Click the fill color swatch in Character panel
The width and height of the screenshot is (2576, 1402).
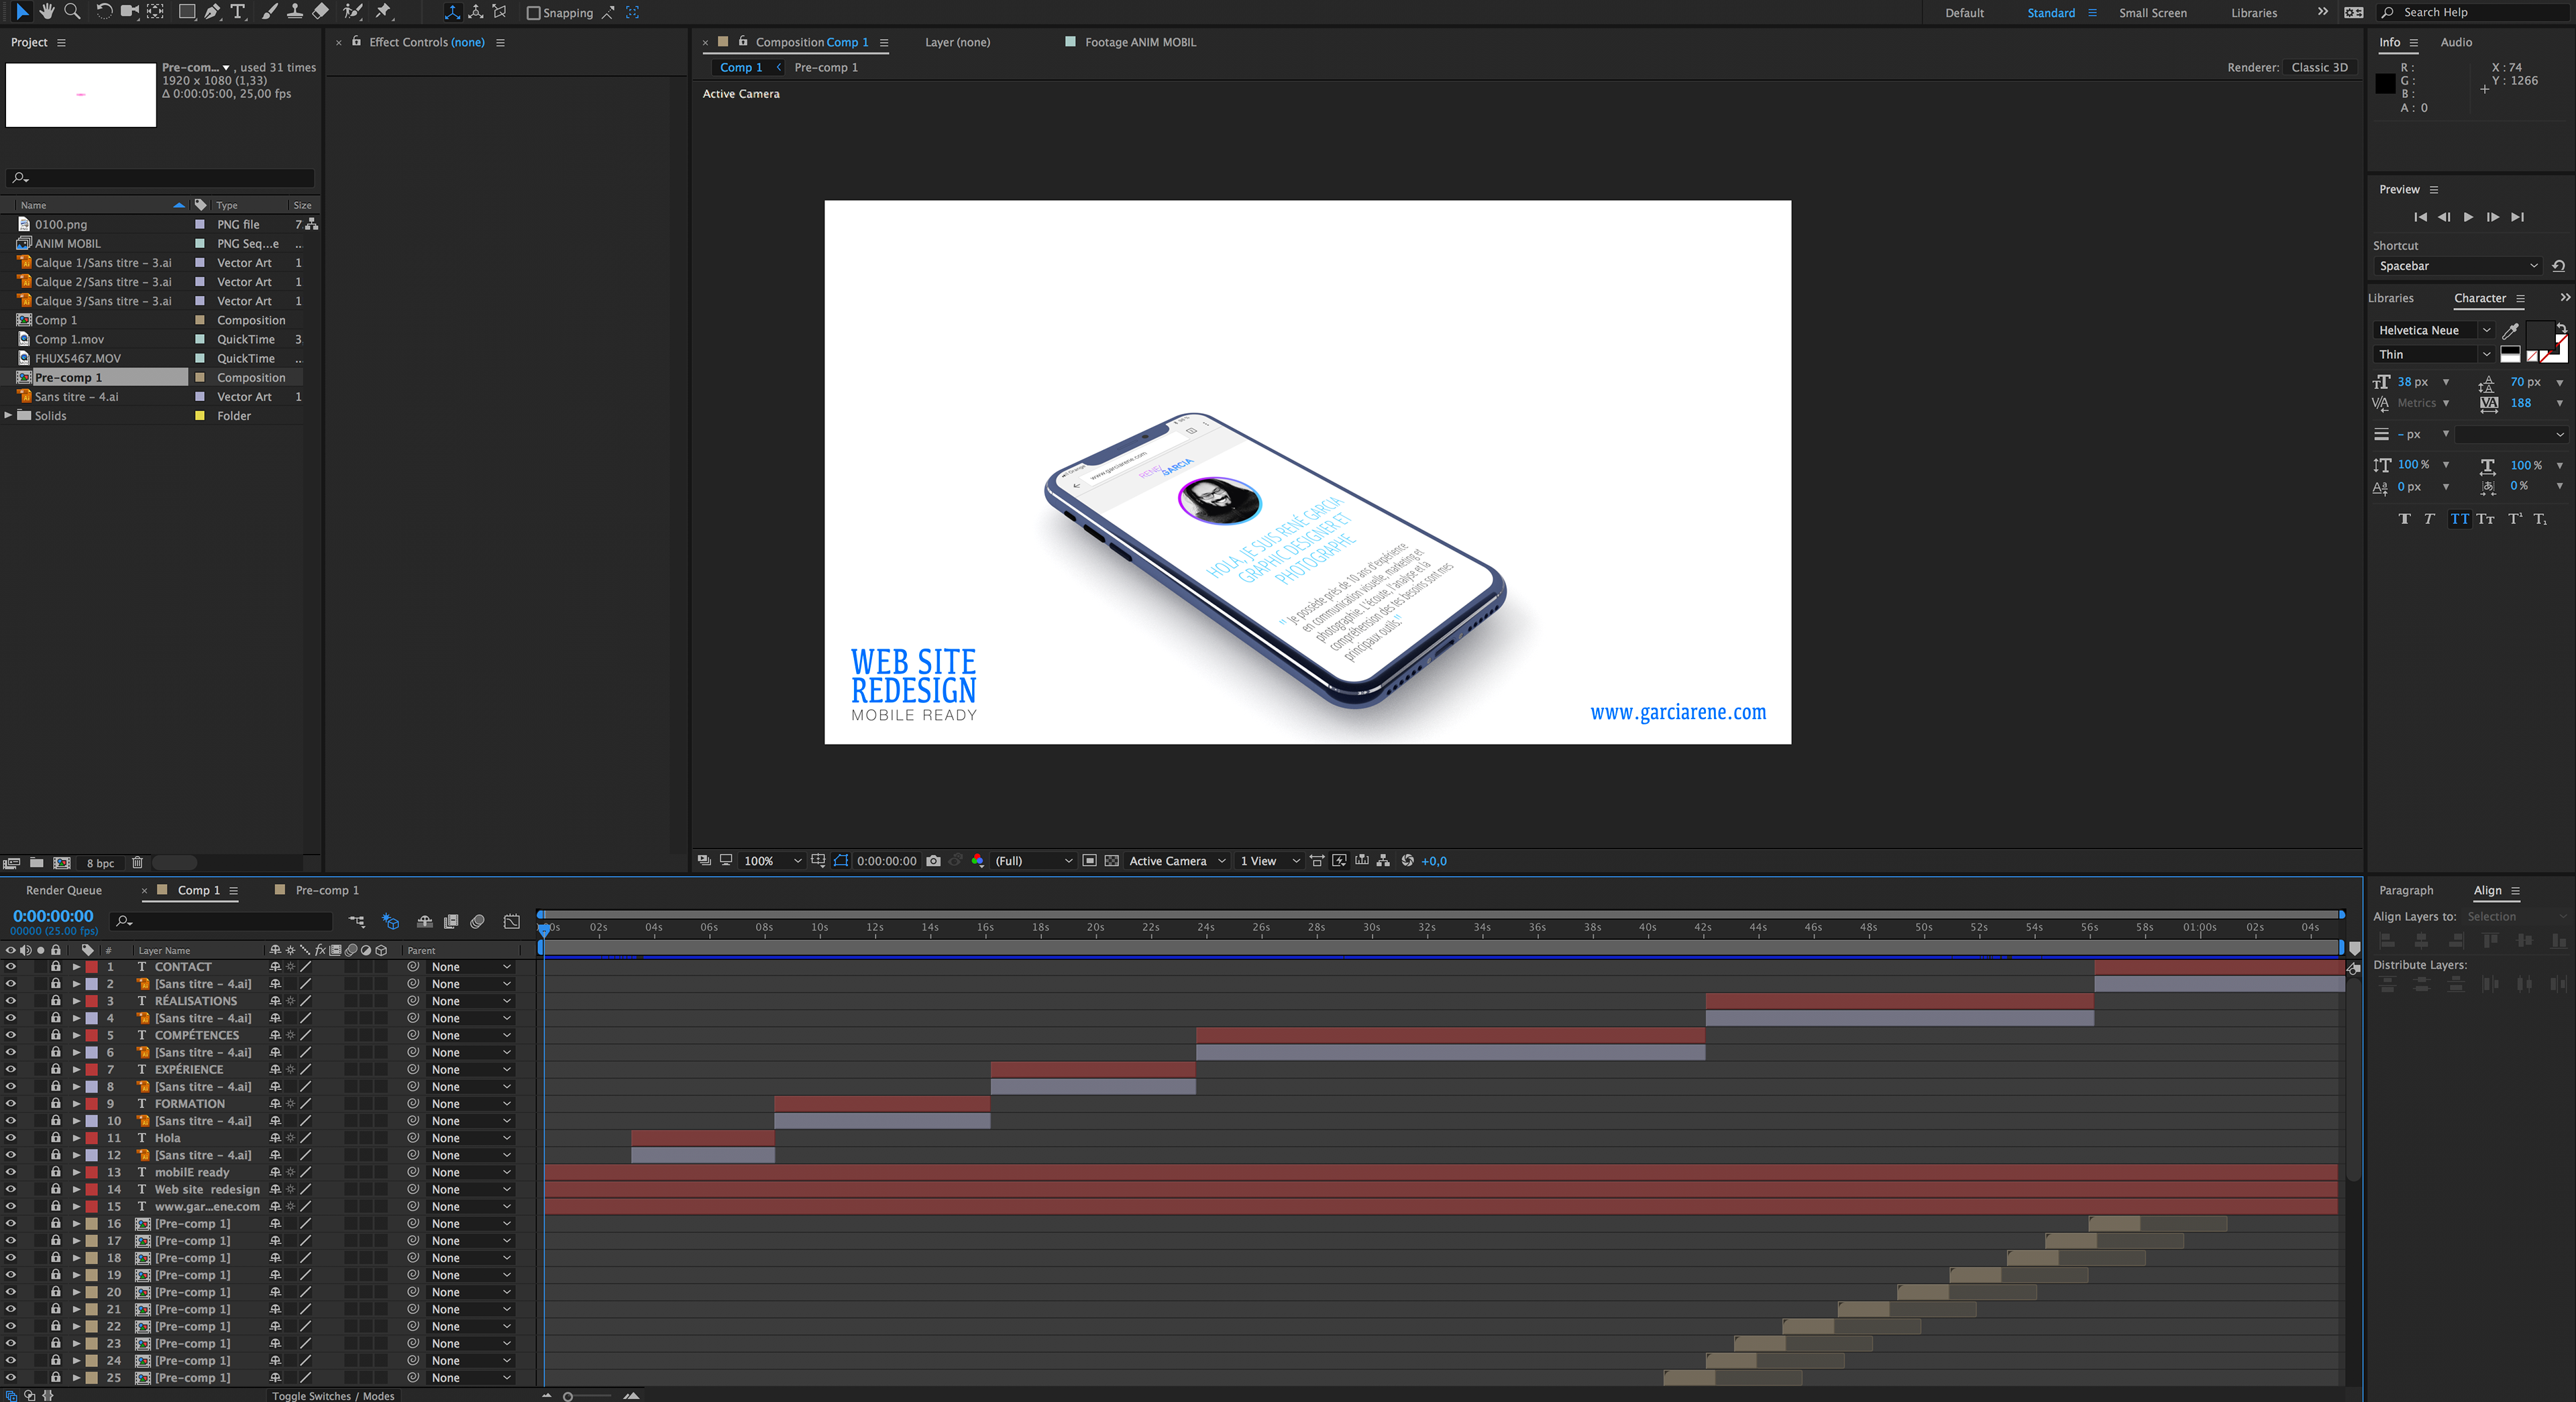pyautogui.click(x=2540, y=335)
